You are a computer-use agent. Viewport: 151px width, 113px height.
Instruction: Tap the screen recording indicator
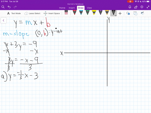[x=130, y=2]
